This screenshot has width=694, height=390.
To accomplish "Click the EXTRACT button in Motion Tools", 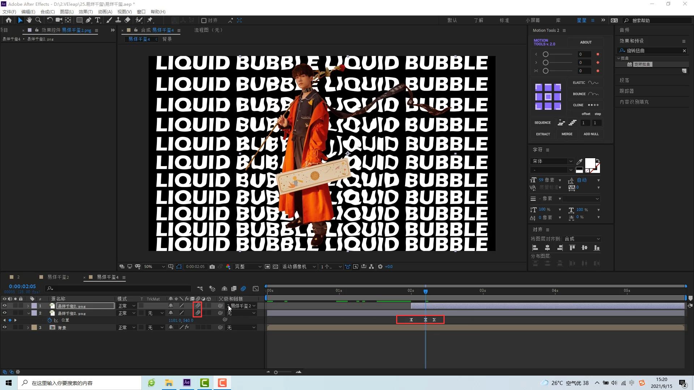I will tap(543, 134).
